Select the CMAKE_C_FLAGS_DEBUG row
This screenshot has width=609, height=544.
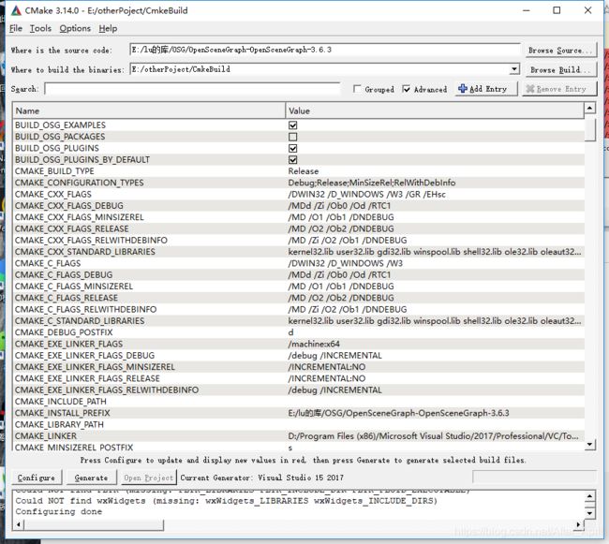(299, 274)
